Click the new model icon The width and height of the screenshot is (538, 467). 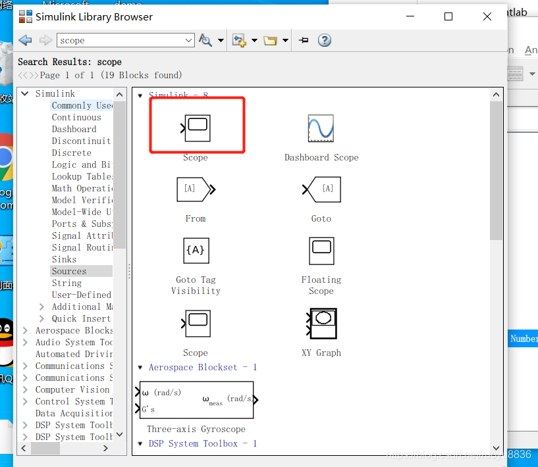[x=239, y=40]
